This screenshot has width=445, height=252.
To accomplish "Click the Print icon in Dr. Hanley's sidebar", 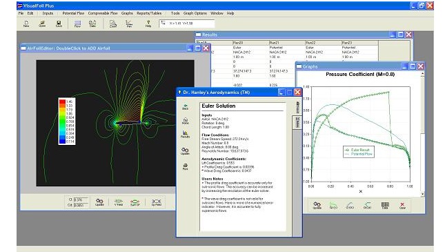I will (185, 166).
